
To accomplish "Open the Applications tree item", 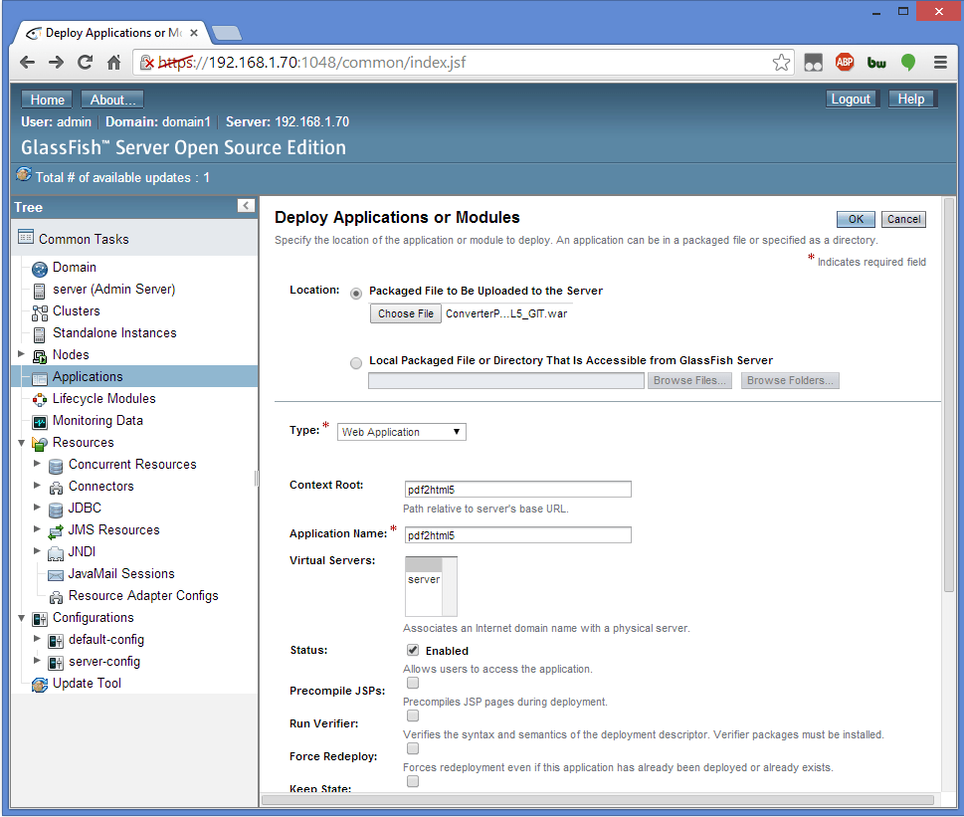I will [88, 377].
